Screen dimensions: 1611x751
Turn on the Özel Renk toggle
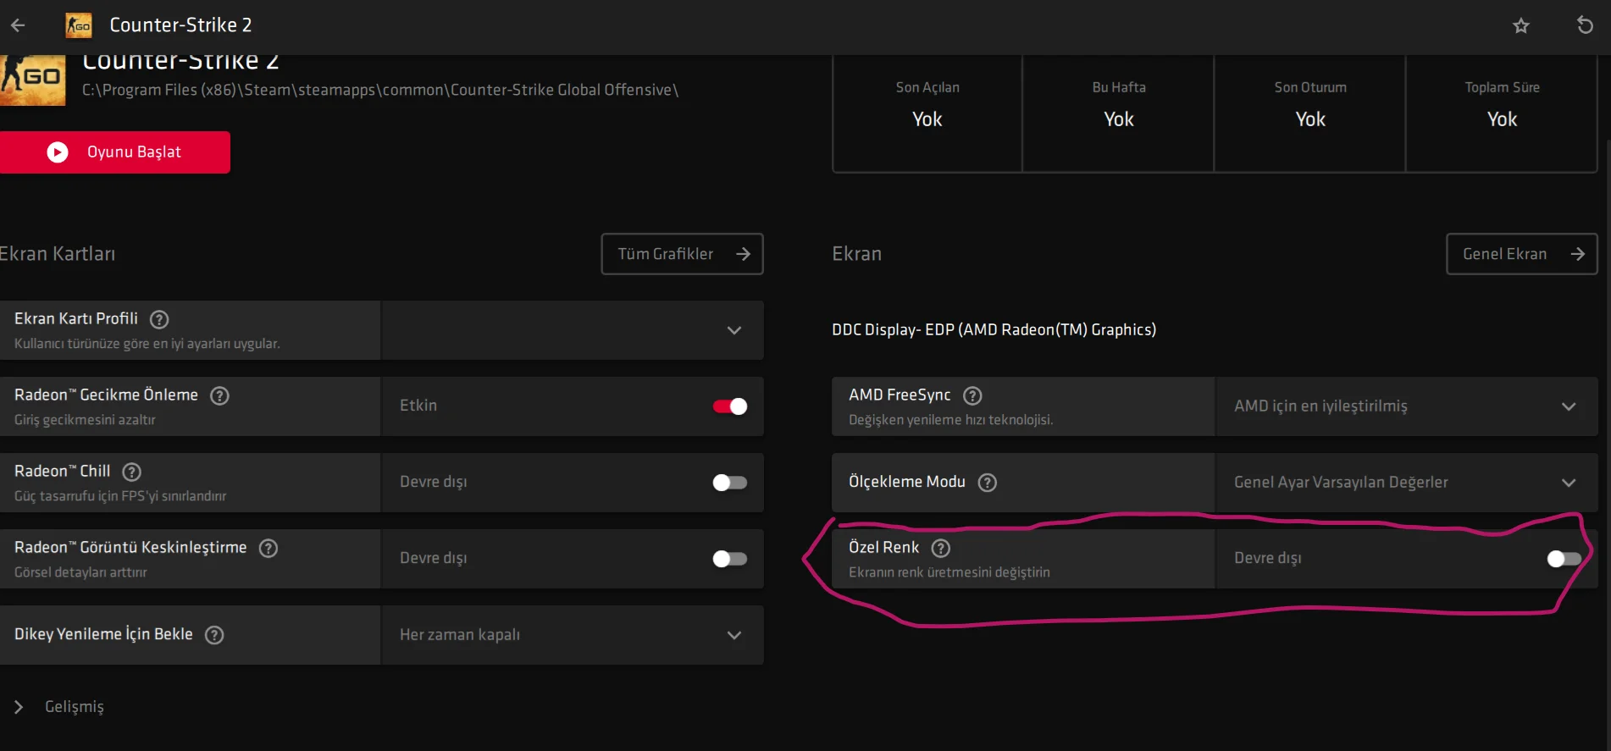1563,559
